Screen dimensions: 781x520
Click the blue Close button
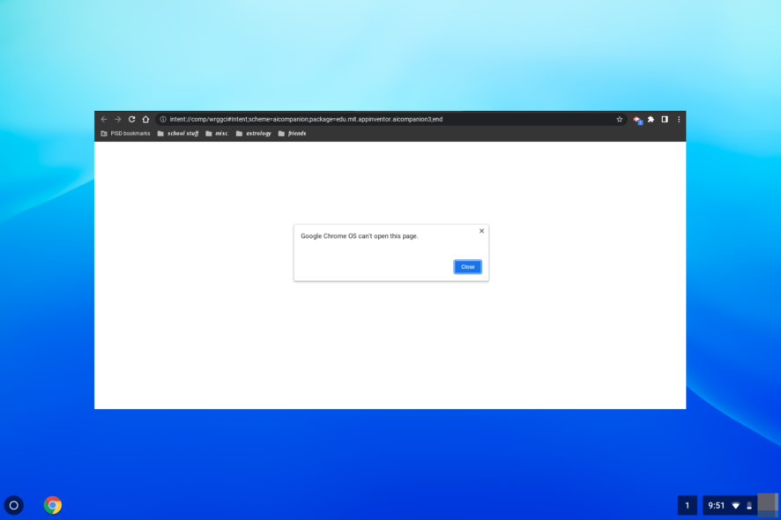click(x=468, y=267)
